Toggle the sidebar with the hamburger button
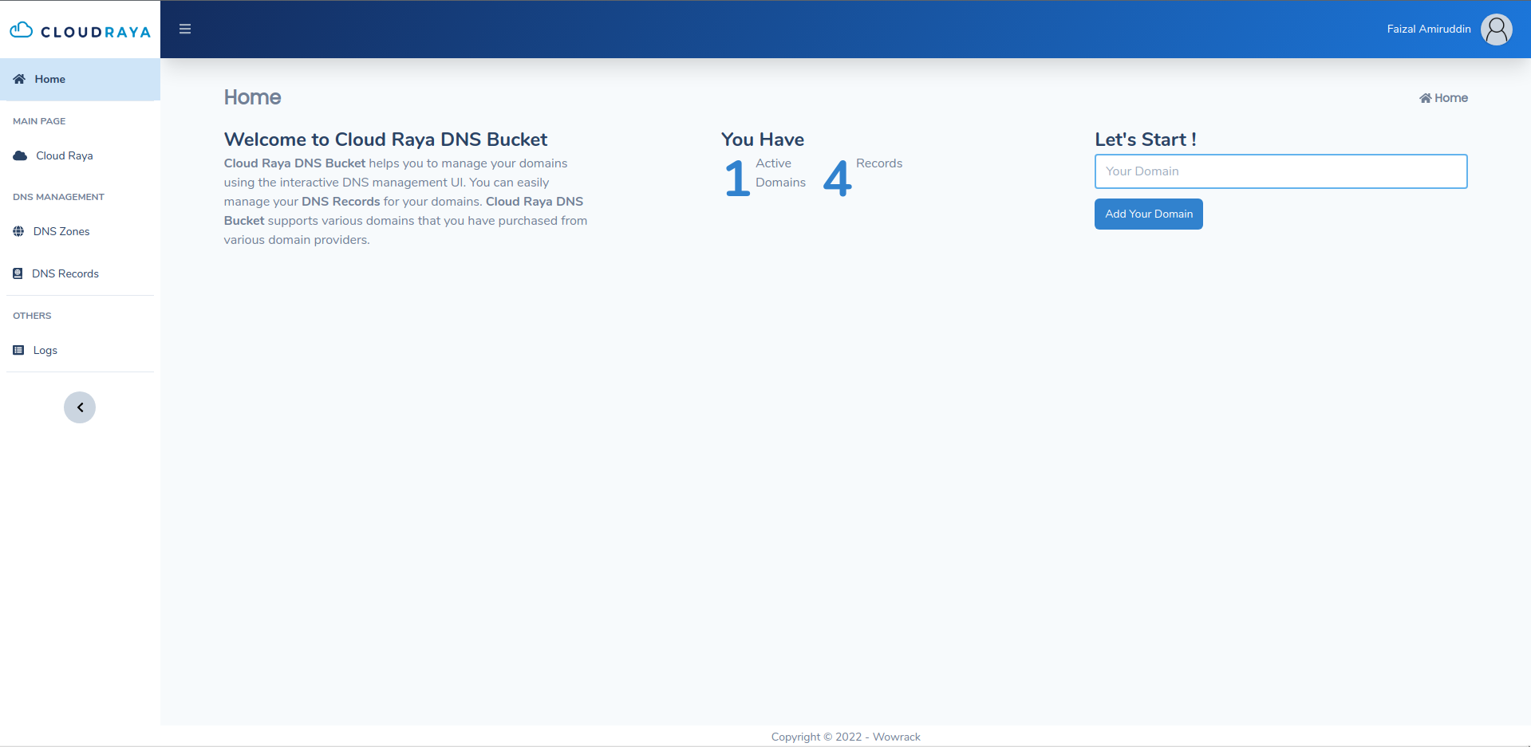The width and height of the screenshot is (1531, 747). pos(184,29)
